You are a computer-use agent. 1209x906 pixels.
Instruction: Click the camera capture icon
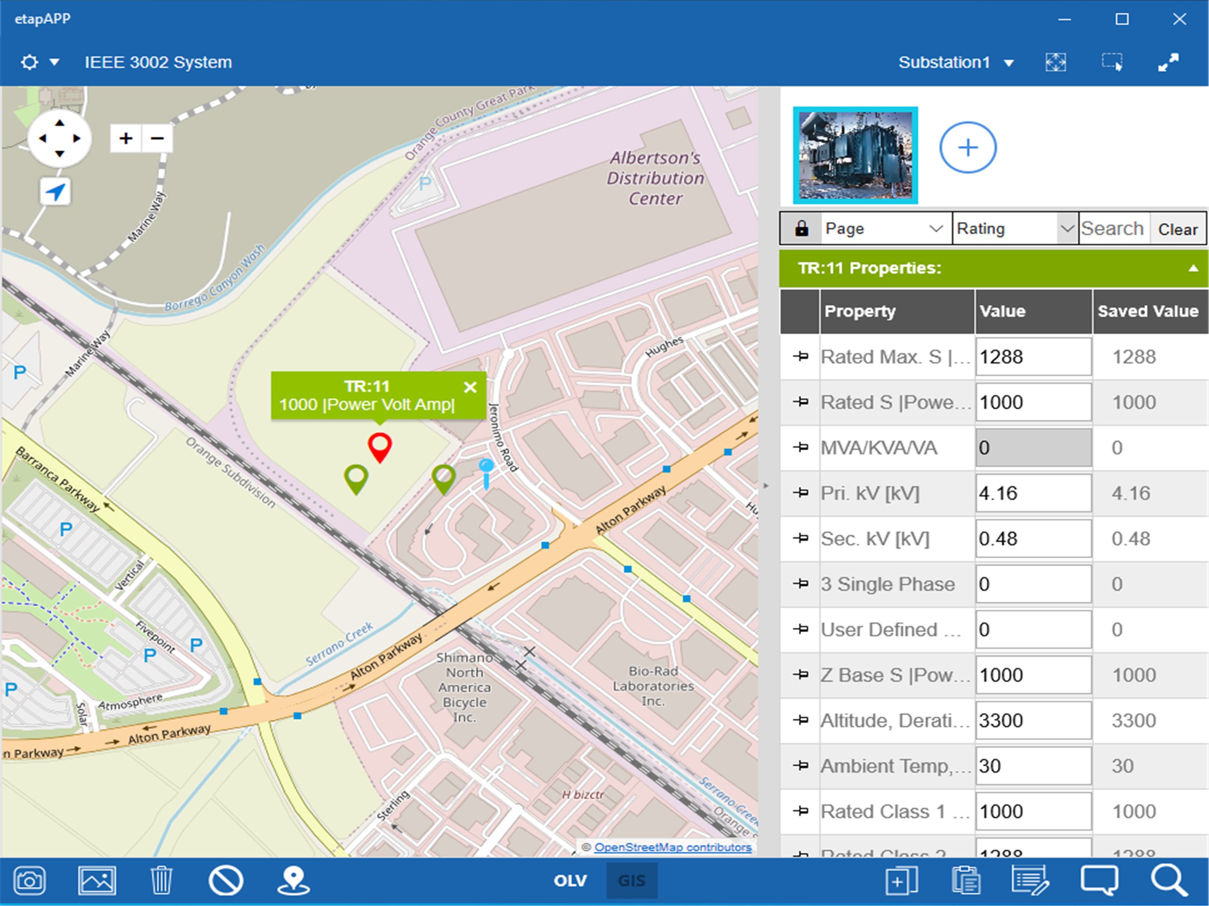tap(29, 880)
